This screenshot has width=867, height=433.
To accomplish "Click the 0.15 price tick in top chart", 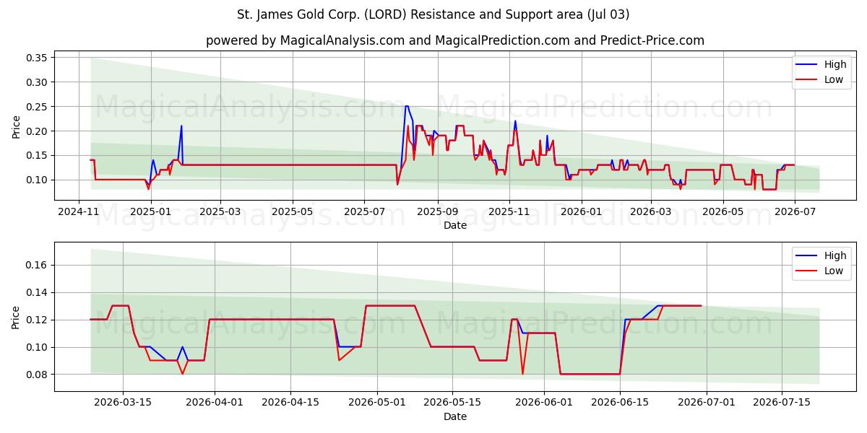I will [37, 155].
